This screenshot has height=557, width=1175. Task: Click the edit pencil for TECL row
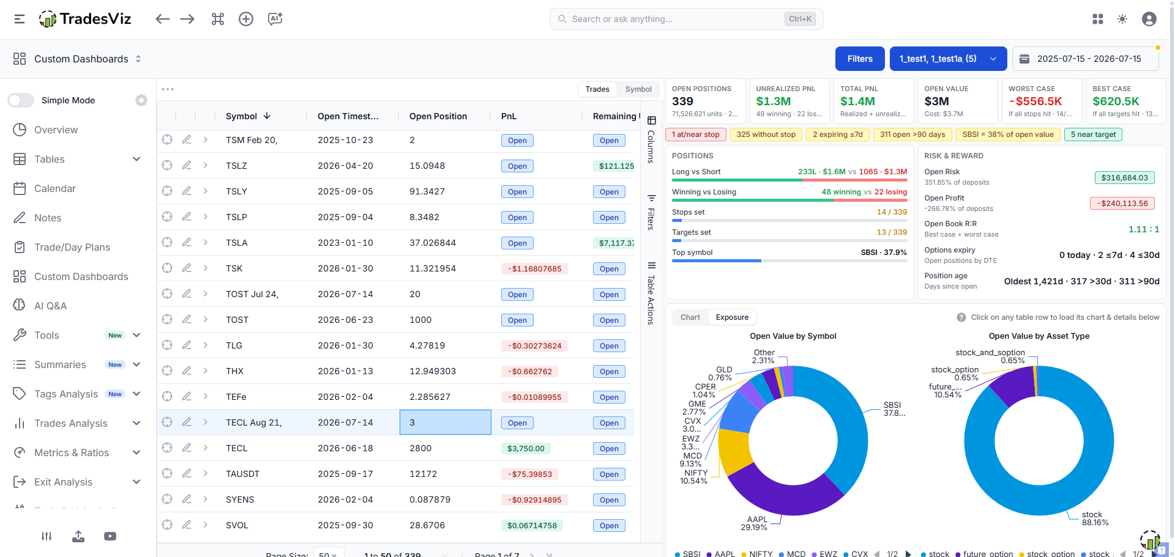187,448
